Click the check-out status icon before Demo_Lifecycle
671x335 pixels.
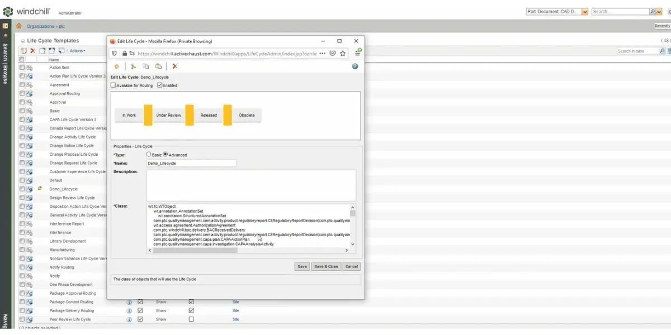tap(40, 189)
